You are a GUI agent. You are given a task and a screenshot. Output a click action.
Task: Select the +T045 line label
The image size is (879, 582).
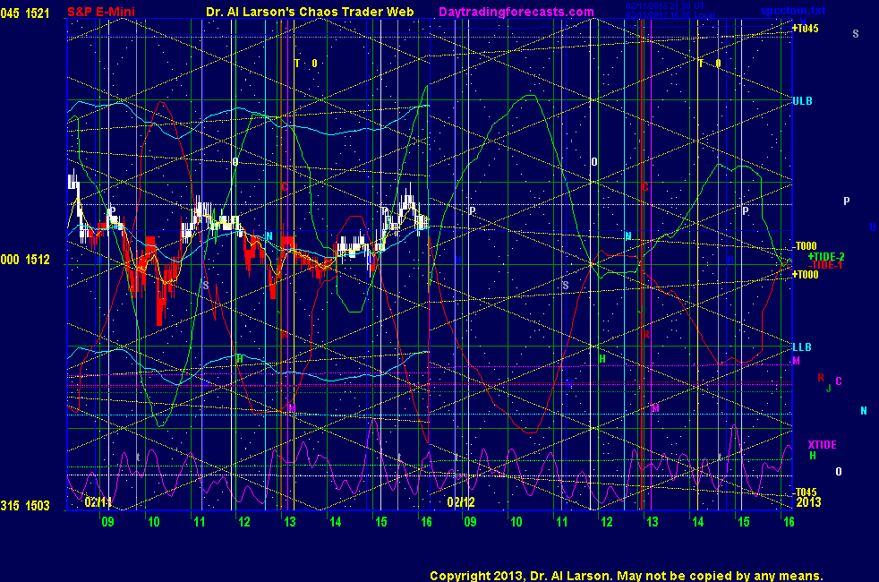[805, 29]
